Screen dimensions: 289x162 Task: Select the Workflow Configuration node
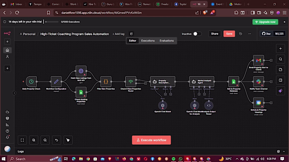(x=56, y=81)
